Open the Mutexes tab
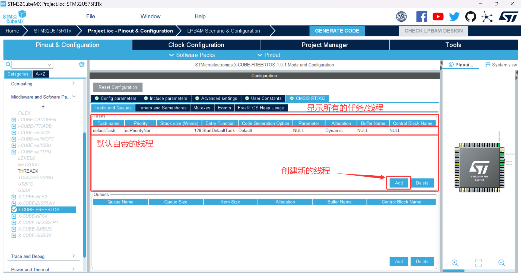Screen dimensions: 521x276 pos(202,108)
